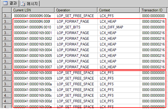Select LCX_HEAP context in row 169:0006

[119, 61]
